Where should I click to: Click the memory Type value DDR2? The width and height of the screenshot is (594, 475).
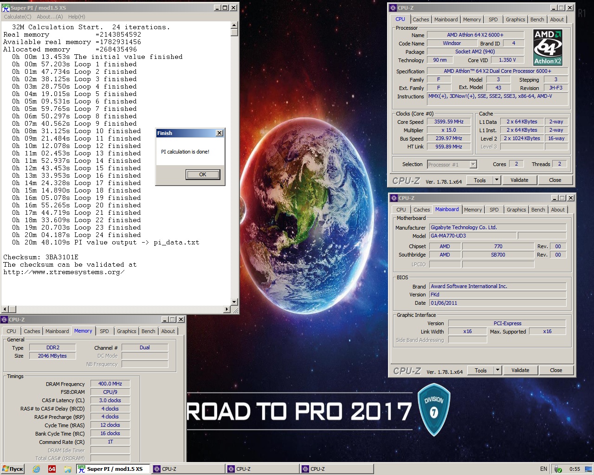(x=52, y=347)
